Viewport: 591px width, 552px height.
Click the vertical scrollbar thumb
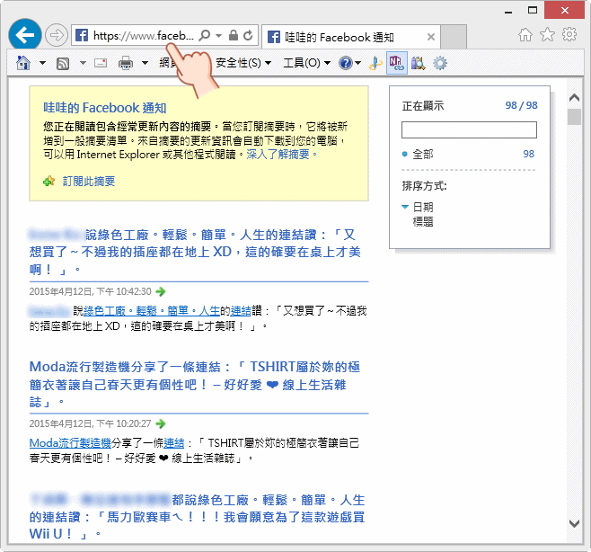point(574,117)
